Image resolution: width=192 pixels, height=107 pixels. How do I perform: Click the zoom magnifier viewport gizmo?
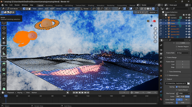[155, 29]
